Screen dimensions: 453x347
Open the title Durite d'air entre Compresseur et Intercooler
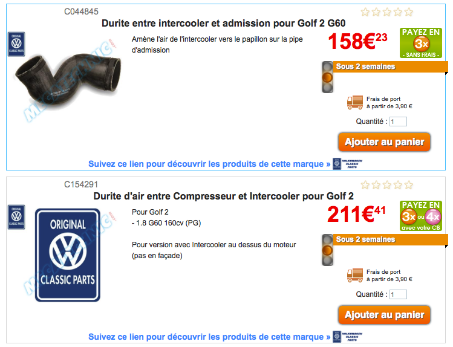(223, 196)
